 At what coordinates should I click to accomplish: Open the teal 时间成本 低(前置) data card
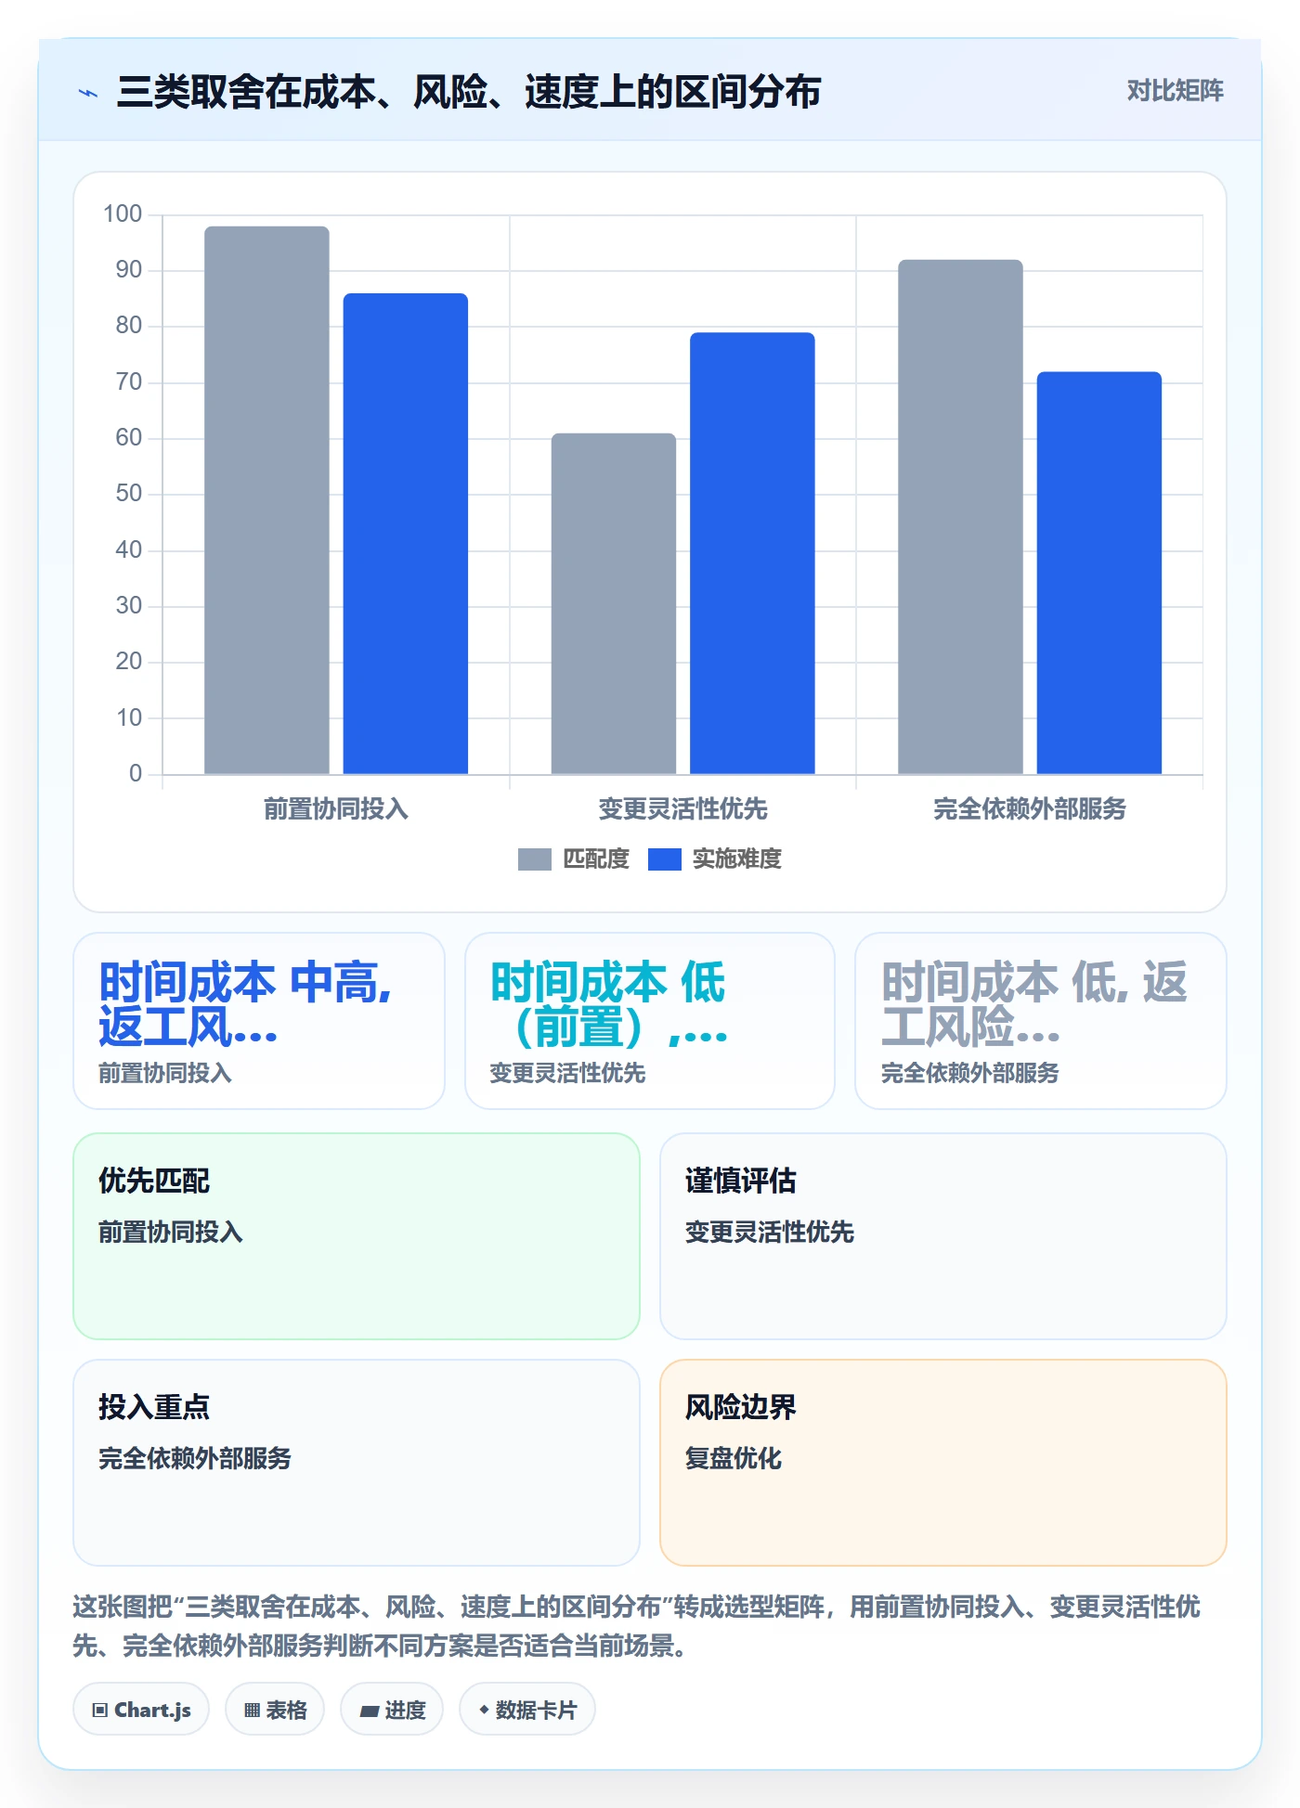tap(650, 1021)
